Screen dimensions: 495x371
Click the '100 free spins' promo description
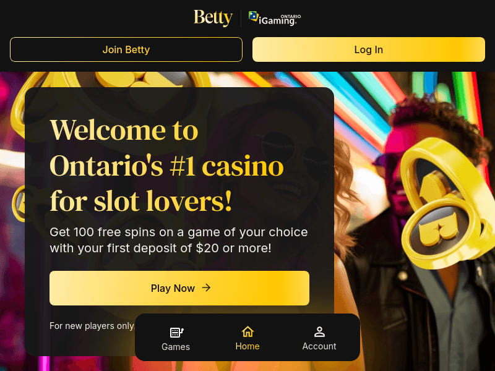click(179, 241)
